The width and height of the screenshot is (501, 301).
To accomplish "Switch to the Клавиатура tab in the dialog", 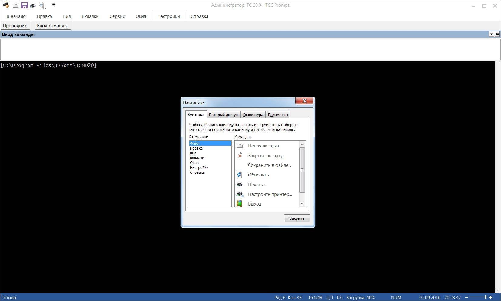I will click(x=253, y=115).
